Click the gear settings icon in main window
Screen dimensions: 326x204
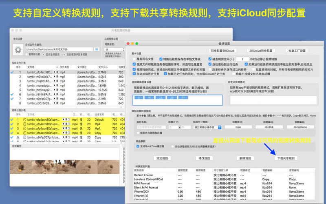click(x=18, y=49)
